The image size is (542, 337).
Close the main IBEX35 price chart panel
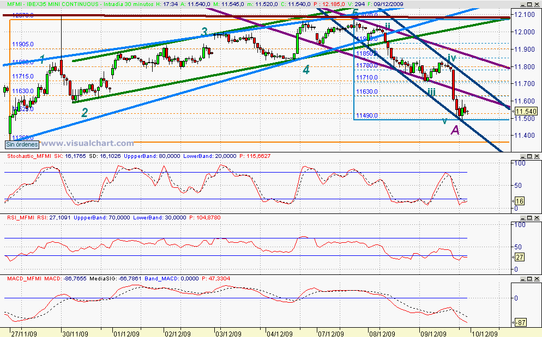537,4
